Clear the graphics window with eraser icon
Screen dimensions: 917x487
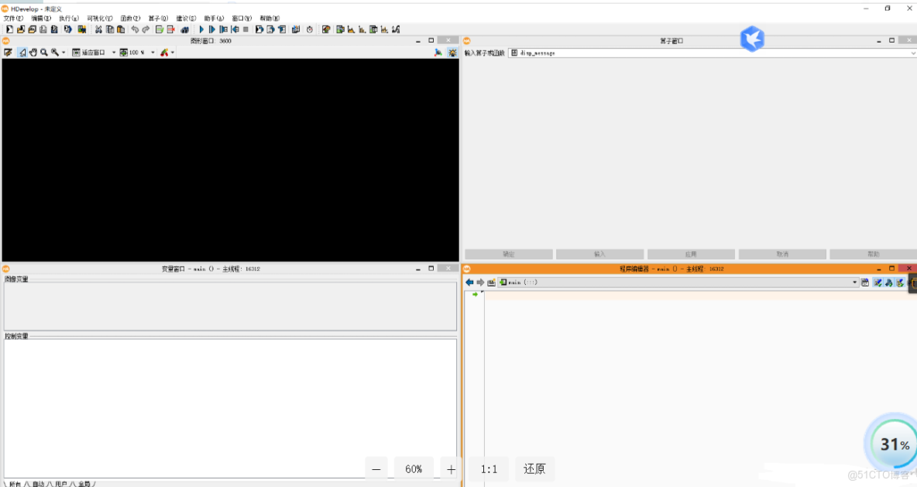click(9, 53)
